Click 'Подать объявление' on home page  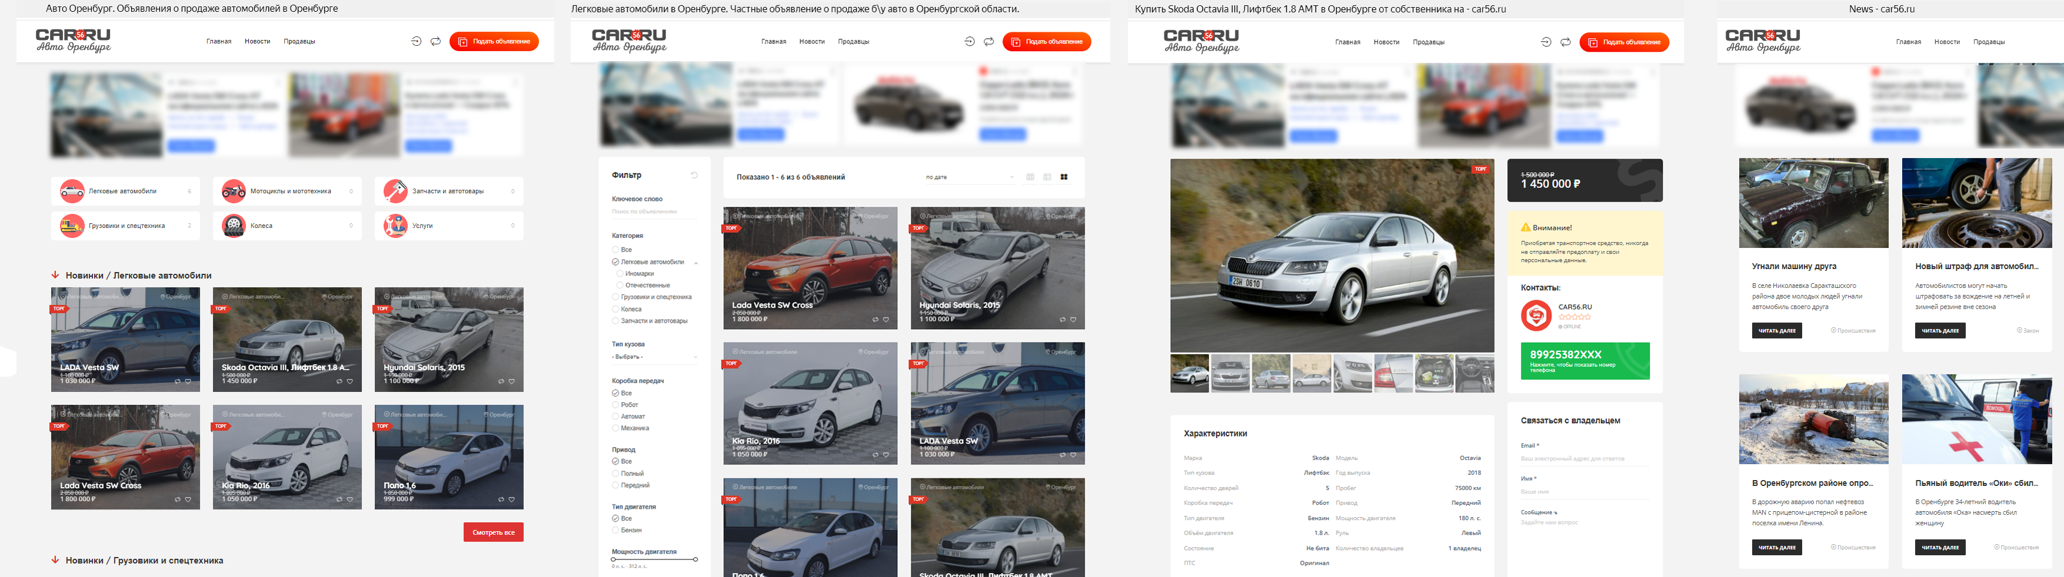pyautogui.click(x=494, y=42)
